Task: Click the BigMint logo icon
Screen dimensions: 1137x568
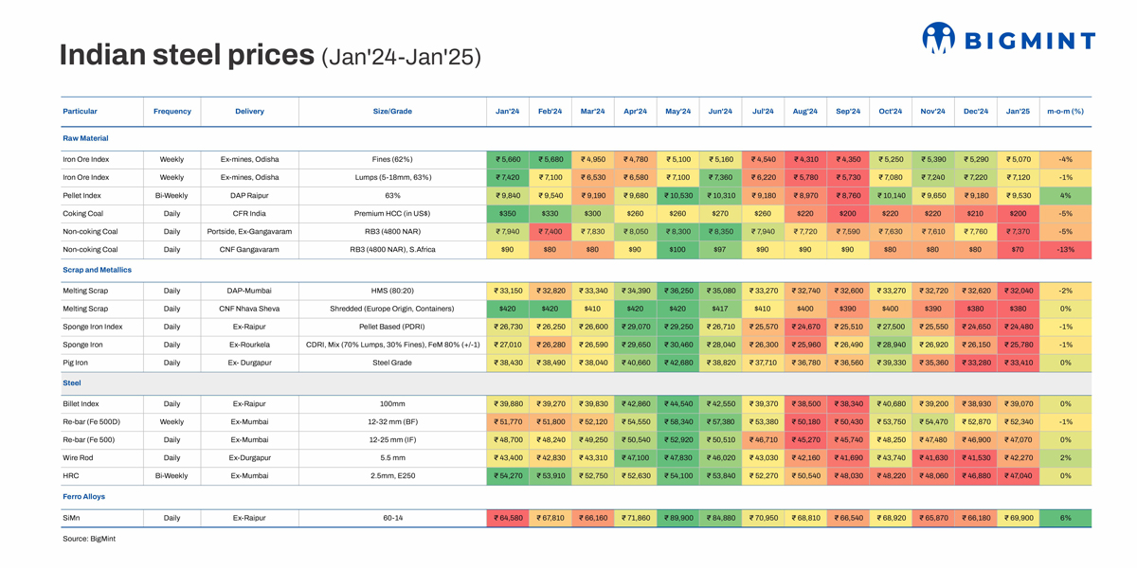Action: click(938, 38)
